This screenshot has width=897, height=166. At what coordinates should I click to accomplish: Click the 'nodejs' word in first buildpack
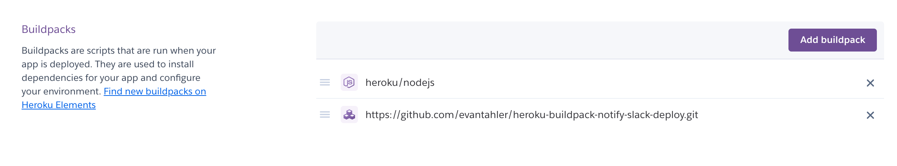pos(419,83)
